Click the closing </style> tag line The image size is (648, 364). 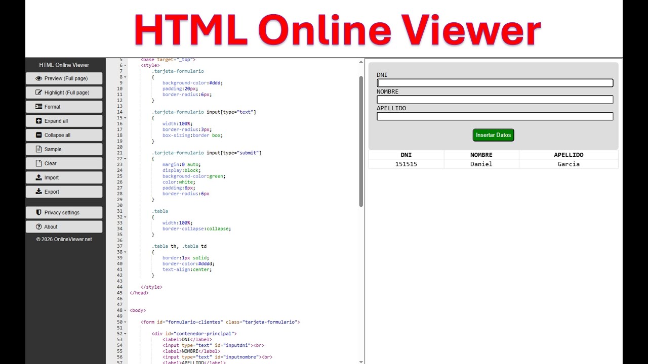pyautogui.click(x=151, y=287)
